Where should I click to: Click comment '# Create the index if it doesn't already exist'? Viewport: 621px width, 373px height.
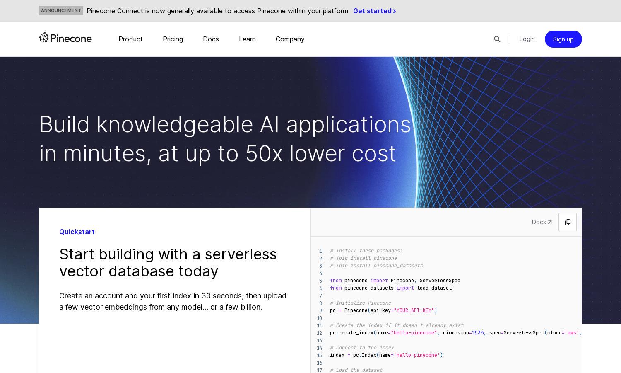pyautogui.click(x=397, y=325)
